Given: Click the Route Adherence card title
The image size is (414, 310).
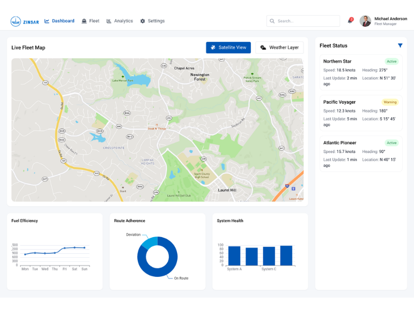Looking at the screenshot, I should [130, 221].
